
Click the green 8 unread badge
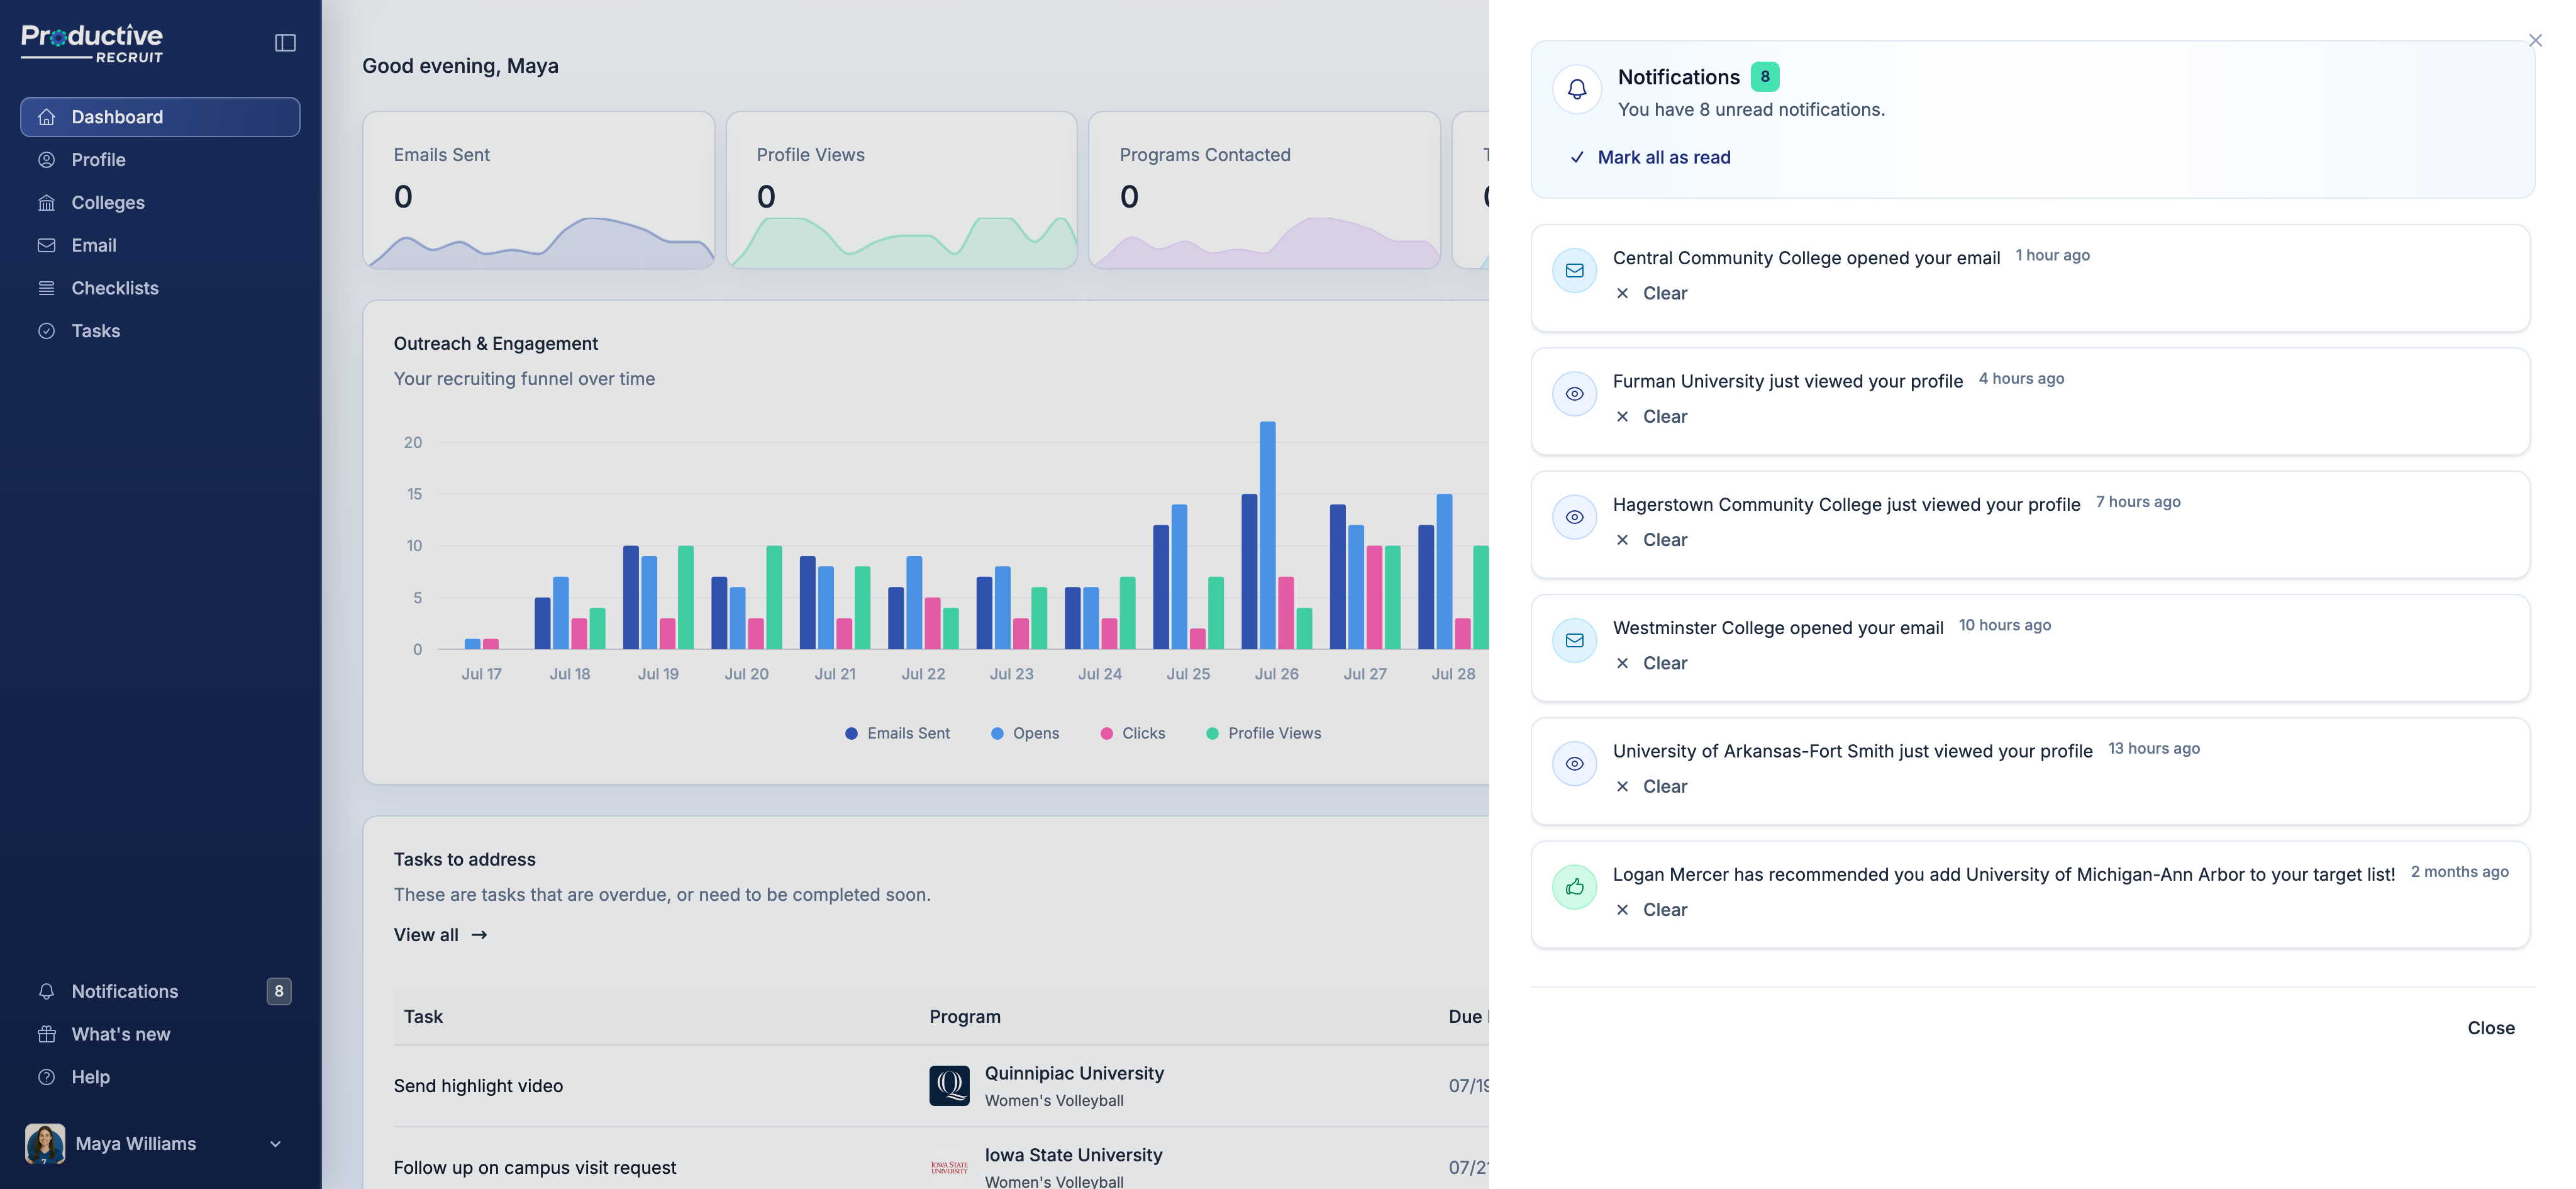point(1765,76)
